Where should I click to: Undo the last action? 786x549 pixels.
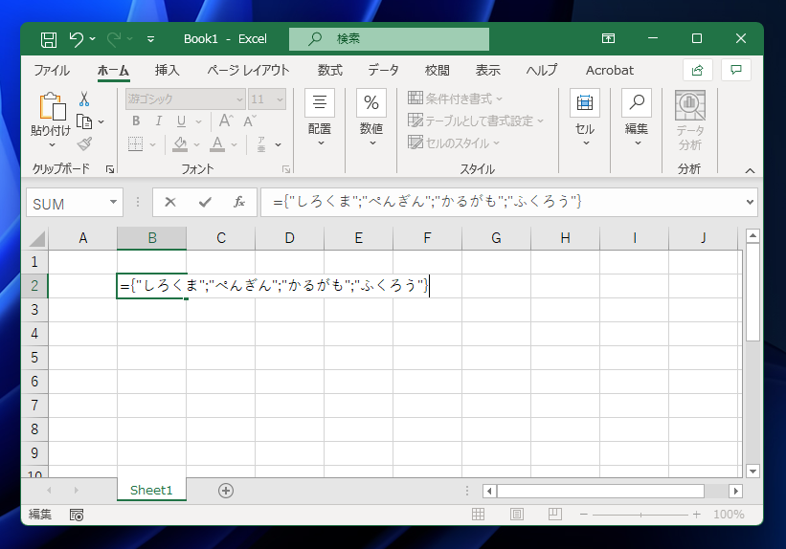(76, 39)
